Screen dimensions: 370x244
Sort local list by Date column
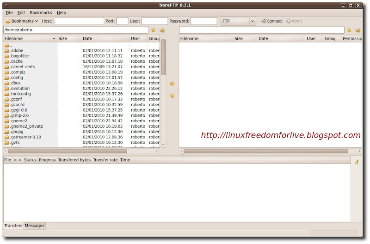105,38
